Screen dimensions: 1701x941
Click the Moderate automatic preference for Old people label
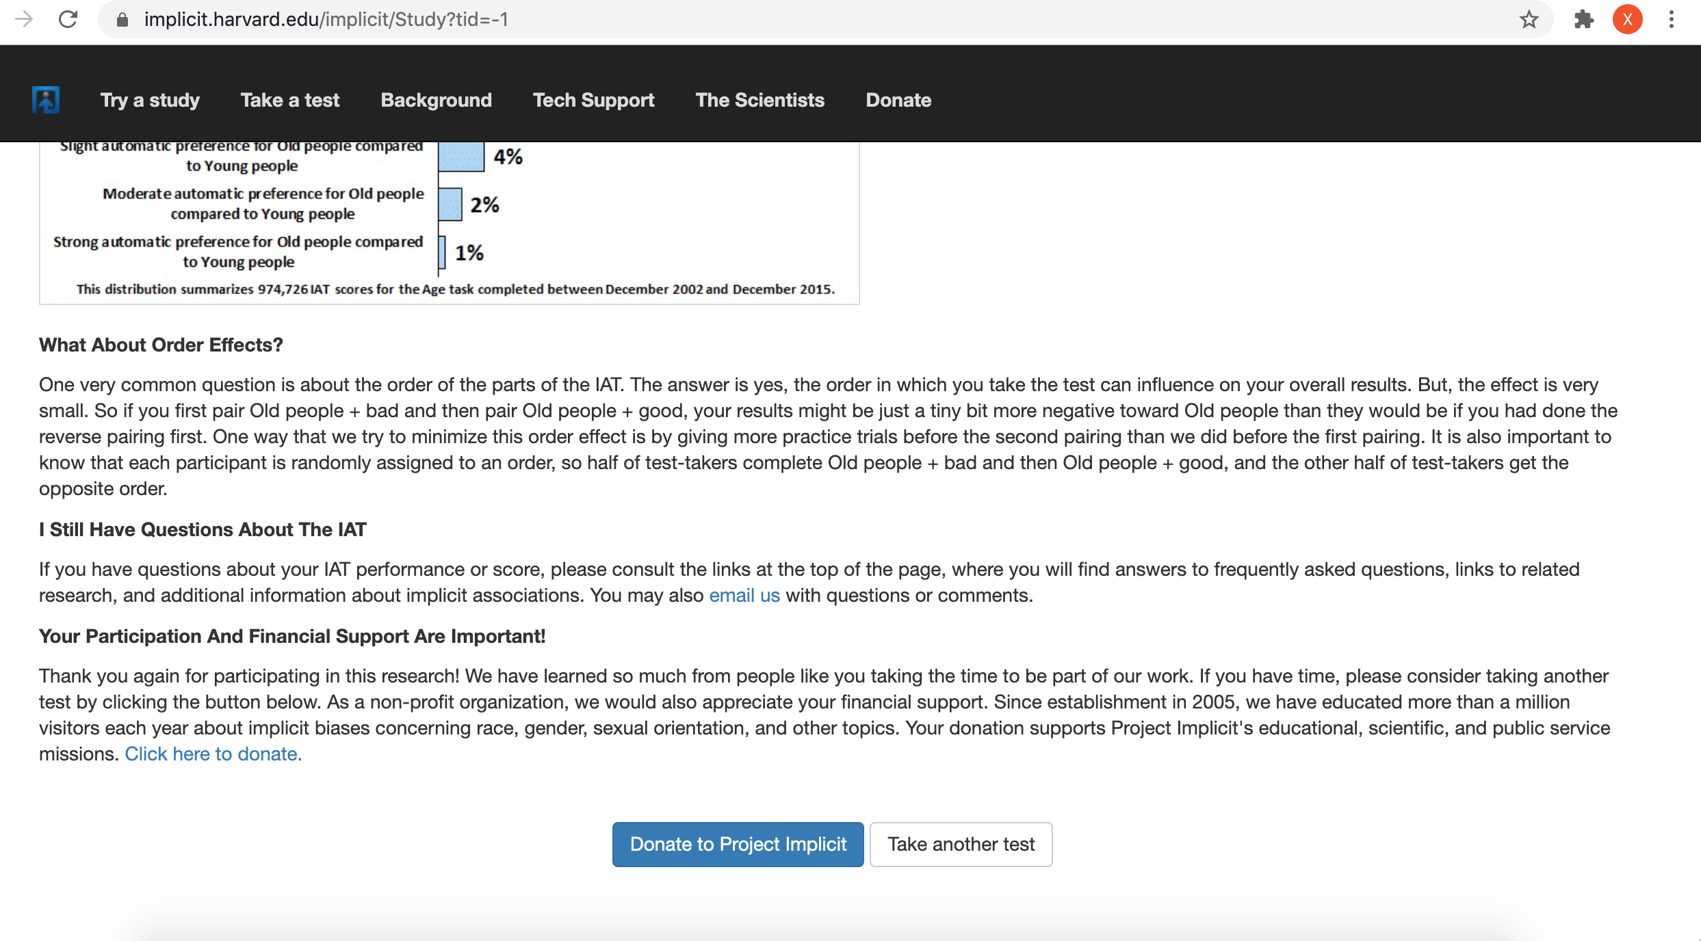(263, 204)
